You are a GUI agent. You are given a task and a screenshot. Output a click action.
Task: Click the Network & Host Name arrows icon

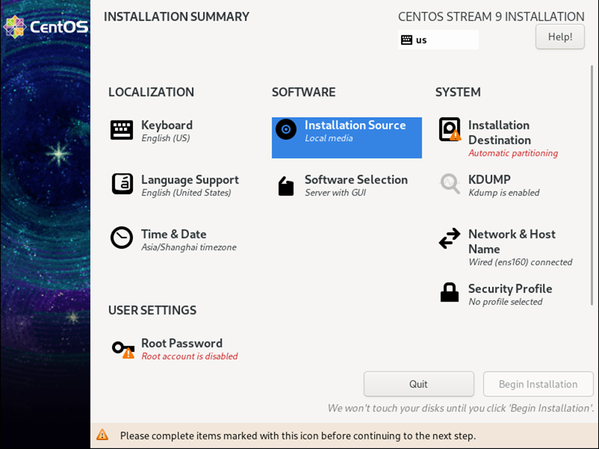(449, 238)
